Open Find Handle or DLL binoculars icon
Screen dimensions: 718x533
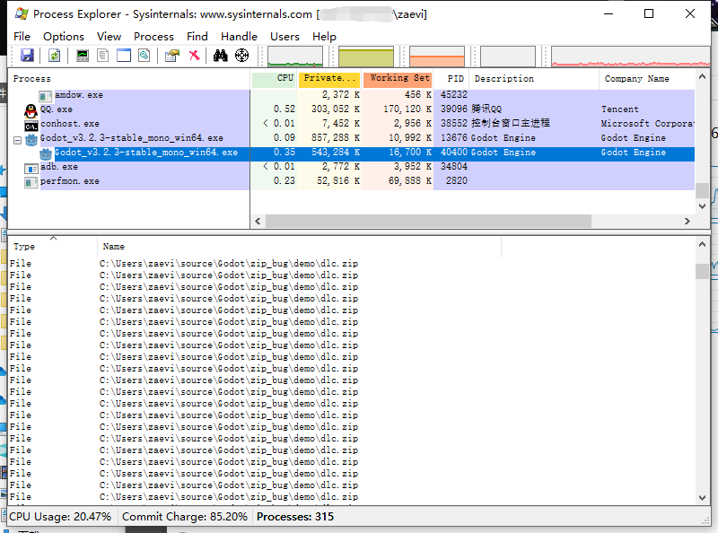[219, 55]
